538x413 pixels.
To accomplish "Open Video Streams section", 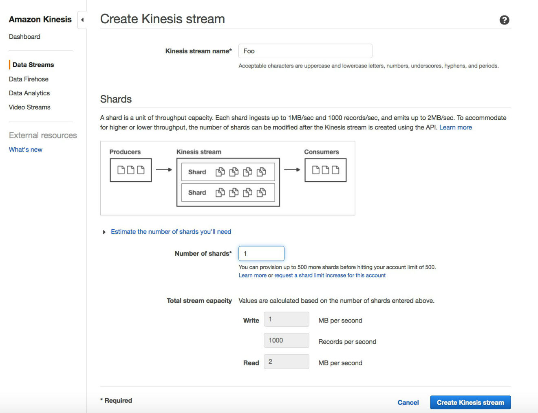I will [30, 107].
